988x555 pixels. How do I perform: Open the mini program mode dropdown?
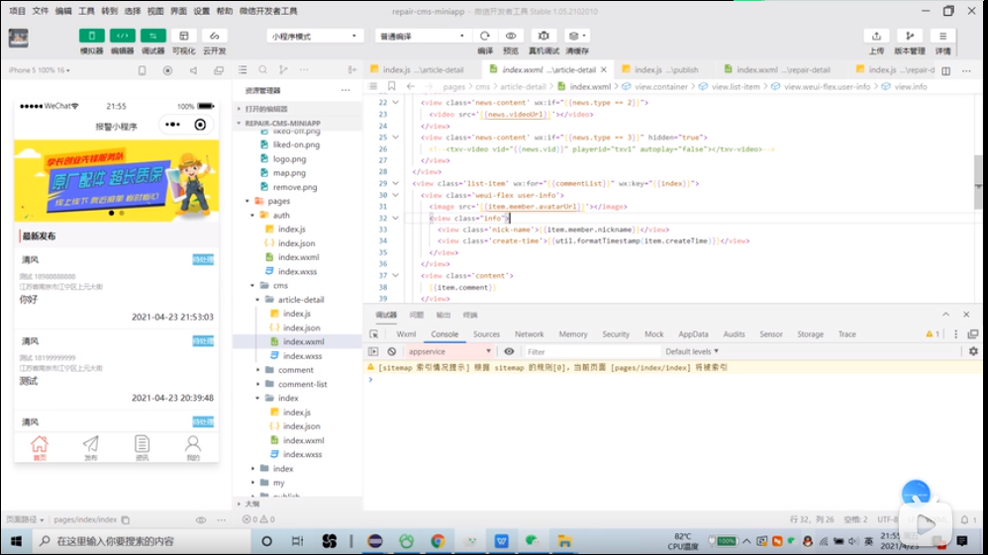click(x=315, y=36)
